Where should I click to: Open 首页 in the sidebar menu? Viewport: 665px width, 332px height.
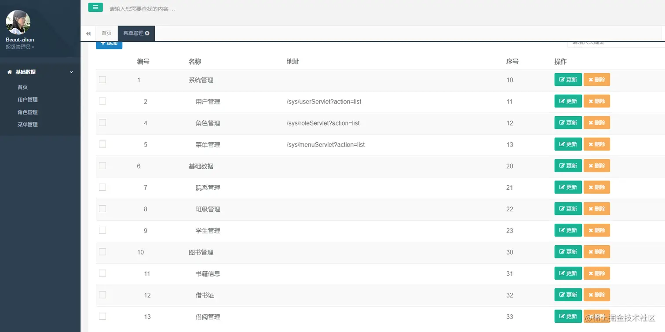point(23,87)
